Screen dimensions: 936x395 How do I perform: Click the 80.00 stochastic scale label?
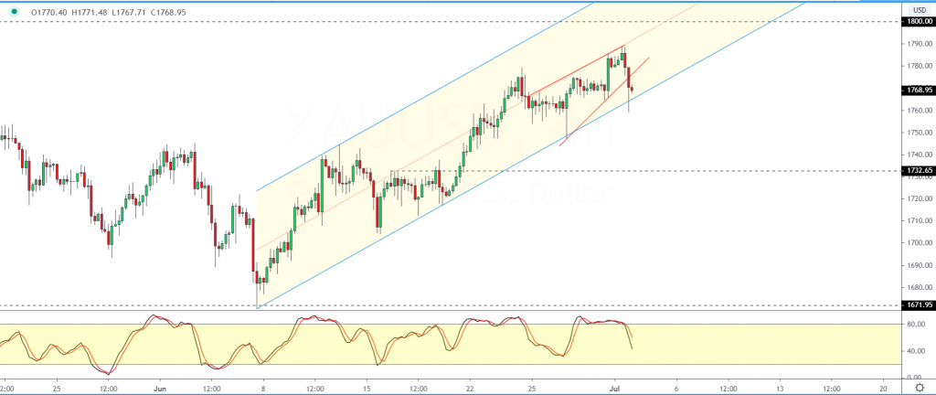(x=918, y=326)
